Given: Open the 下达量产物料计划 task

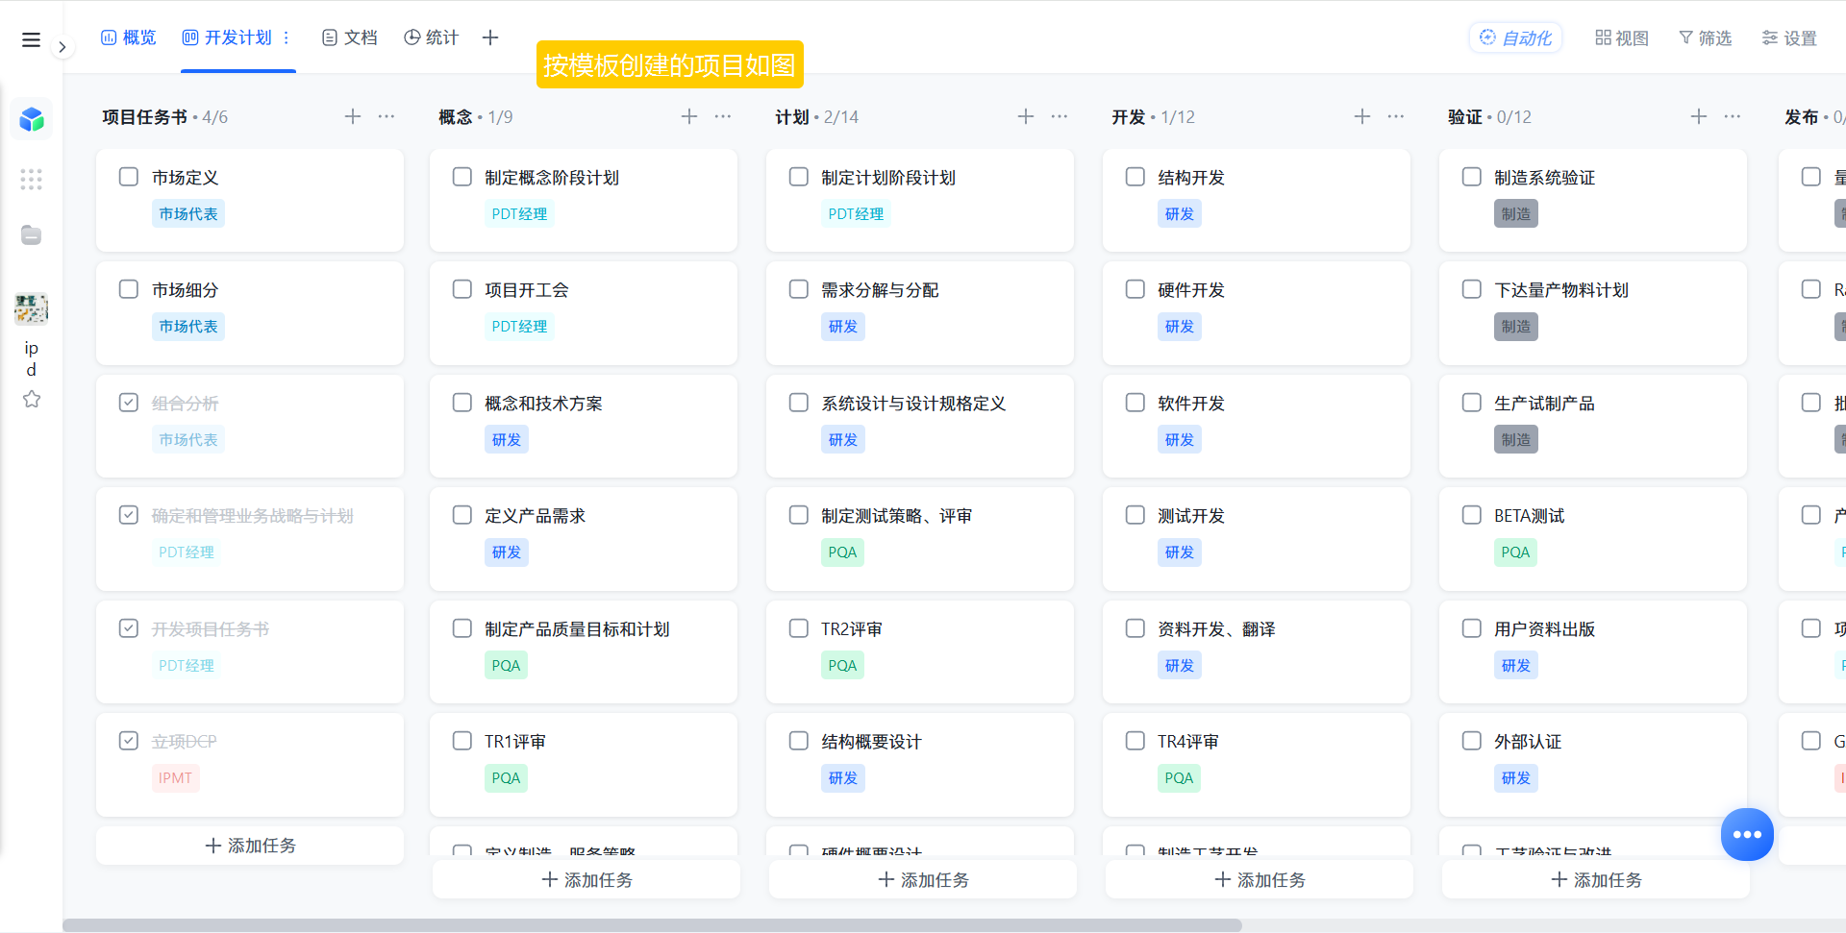Looking at the screenshot, I should tap(1593, 313).
